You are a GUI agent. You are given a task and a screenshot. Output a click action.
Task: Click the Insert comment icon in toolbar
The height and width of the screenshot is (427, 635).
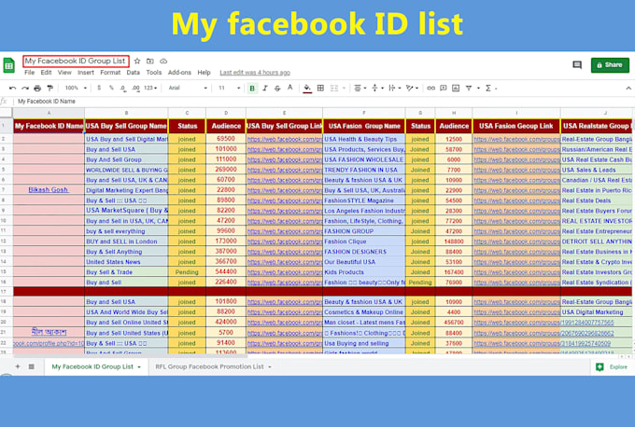444,88
